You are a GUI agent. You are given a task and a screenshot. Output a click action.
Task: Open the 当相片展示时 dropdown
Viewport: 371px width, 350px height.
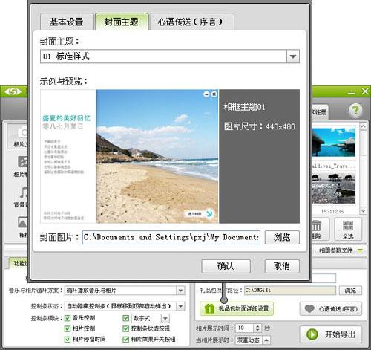tap(266, 340)
